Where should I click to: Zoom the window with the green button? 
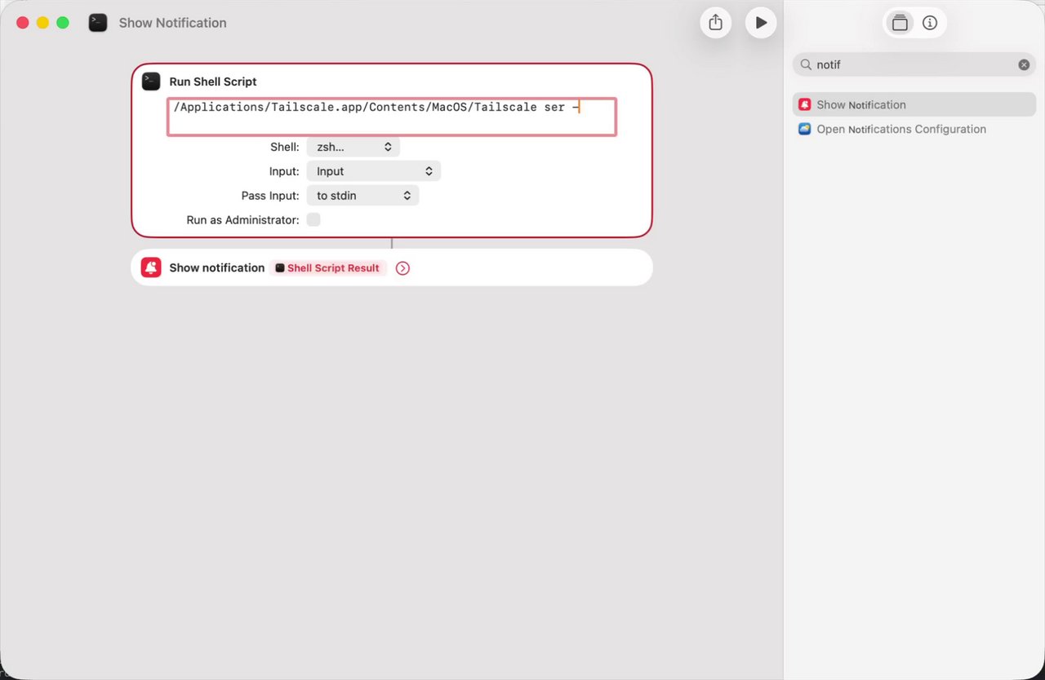pyautogui.click(x=62, y=23)
